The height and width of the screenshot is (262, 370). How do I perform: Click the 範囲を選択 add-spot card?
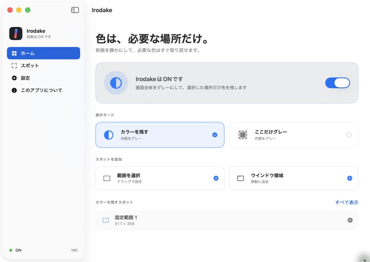160,178
